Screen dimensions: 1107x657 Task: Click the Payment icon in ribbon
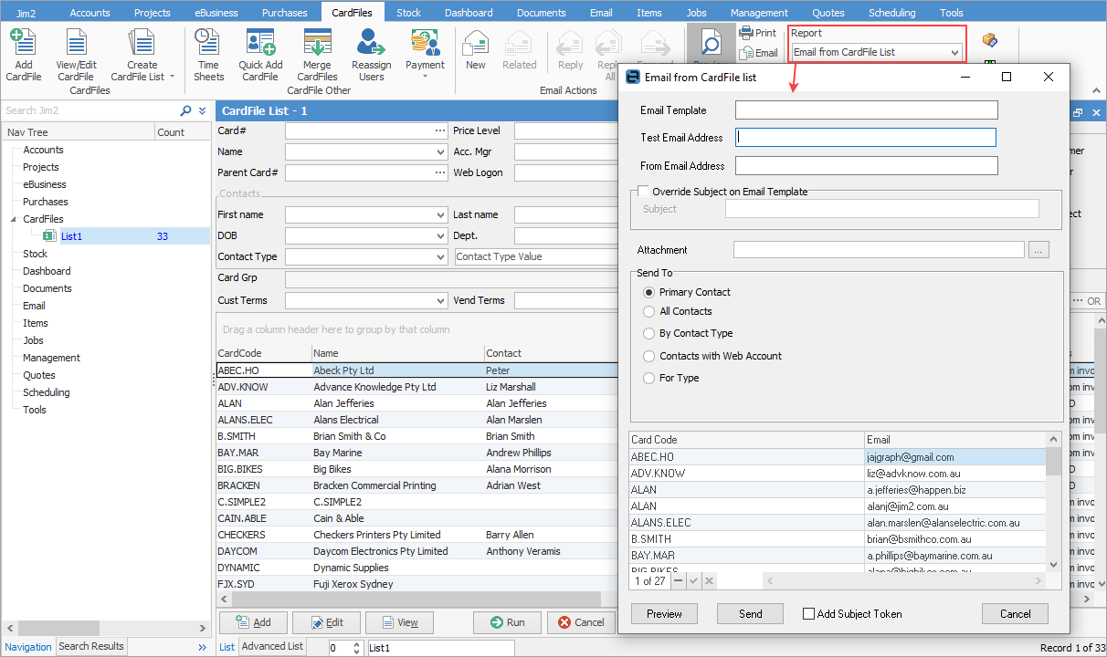pos(425,43)
